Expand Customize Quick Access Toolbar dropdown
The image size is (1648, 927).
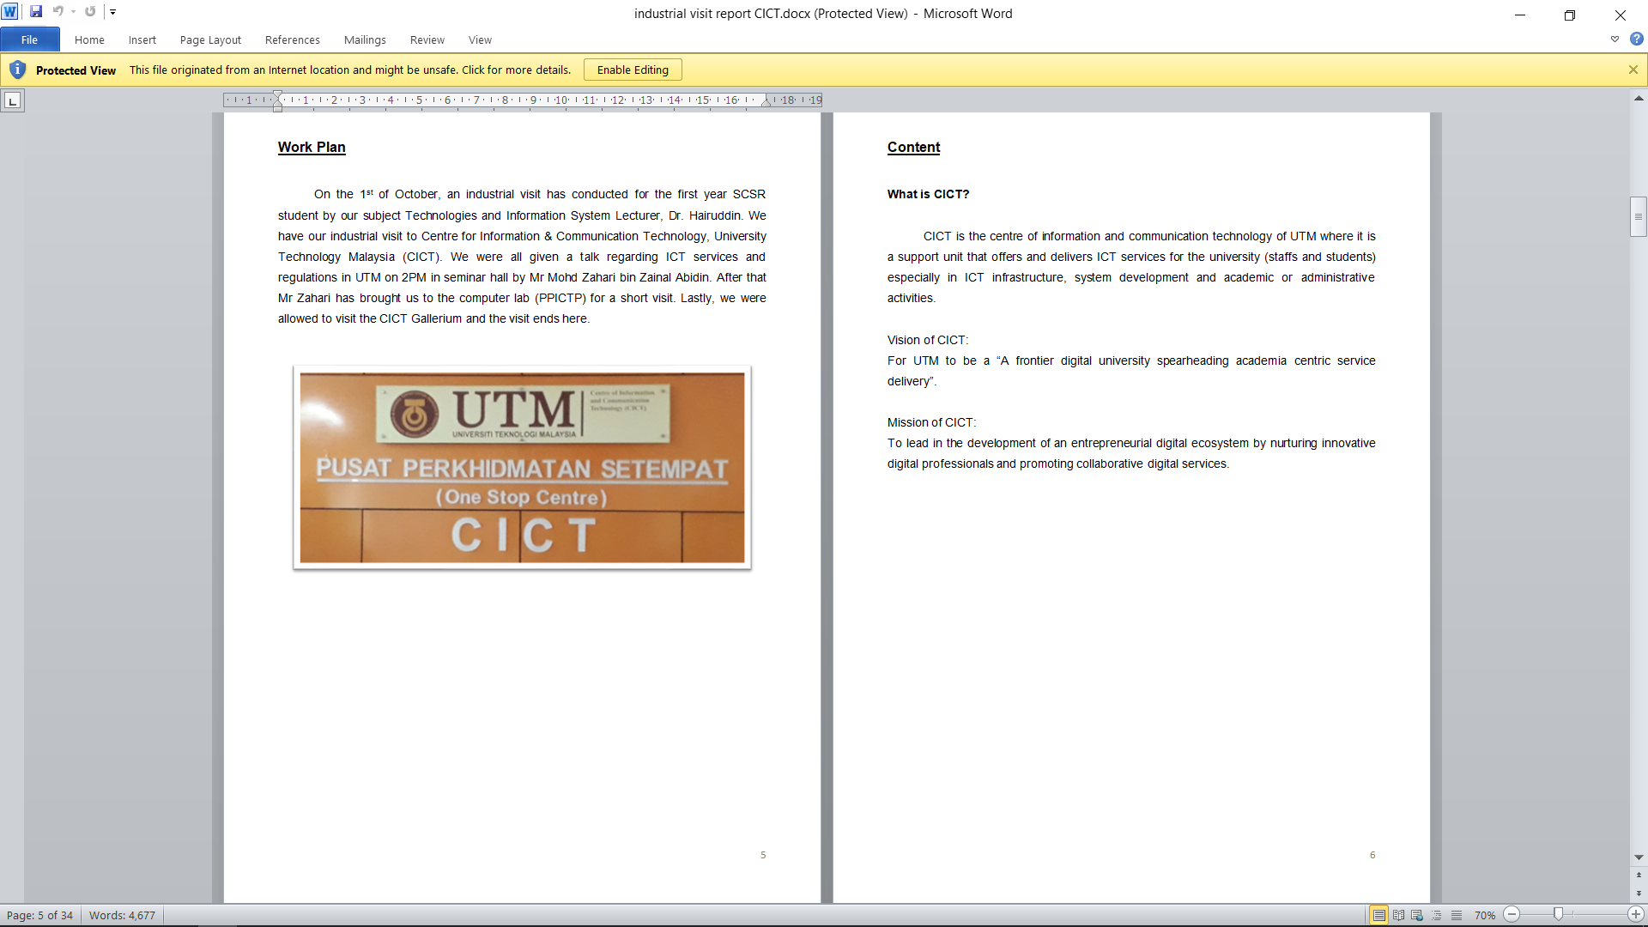[x=112, y=12]
